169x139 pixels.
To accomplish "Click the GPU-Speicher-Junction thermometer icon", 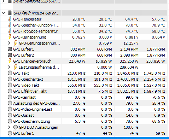I will [x=10, y=25].
